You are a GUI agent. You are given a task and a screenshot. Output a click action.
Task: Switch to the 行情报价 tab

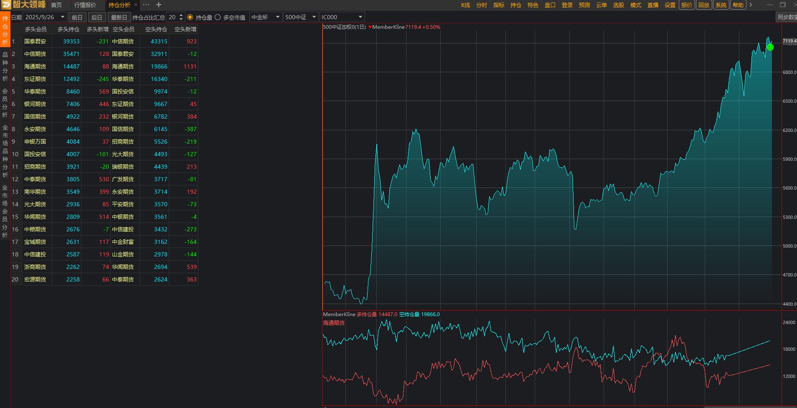click(x=85, y=5)
